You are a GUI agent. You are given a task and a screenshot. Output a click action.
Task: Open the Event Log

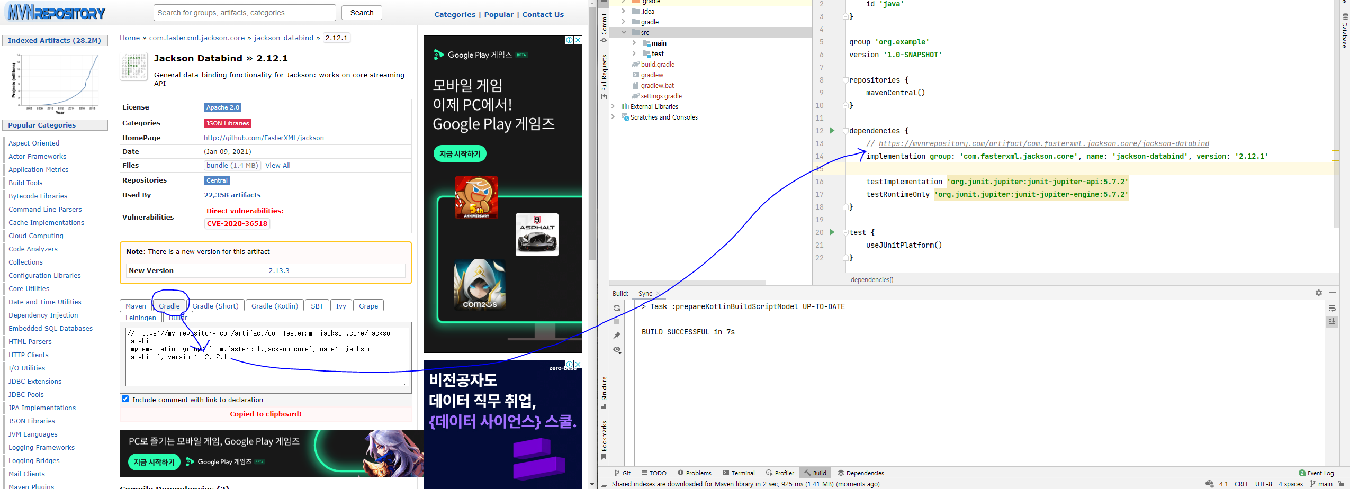click(x=1316, y=473)
